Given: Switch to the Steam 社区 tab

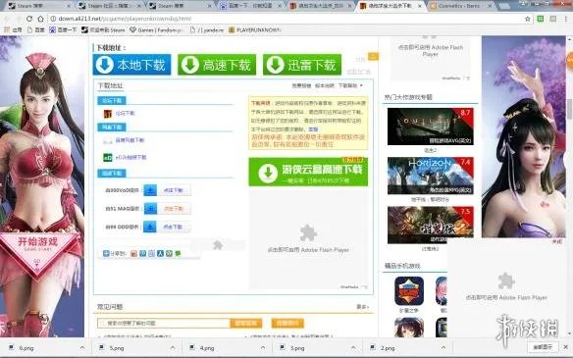Looking at the screenshot, I should point(110,6).
